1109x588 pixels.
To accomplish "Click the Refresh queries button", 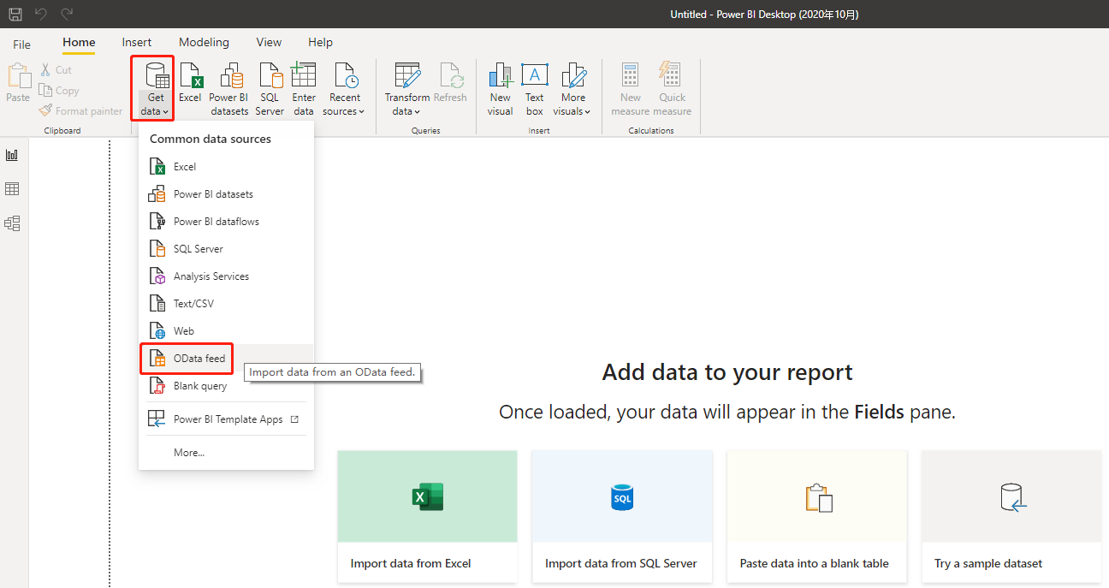I will [x=450, y=83].
